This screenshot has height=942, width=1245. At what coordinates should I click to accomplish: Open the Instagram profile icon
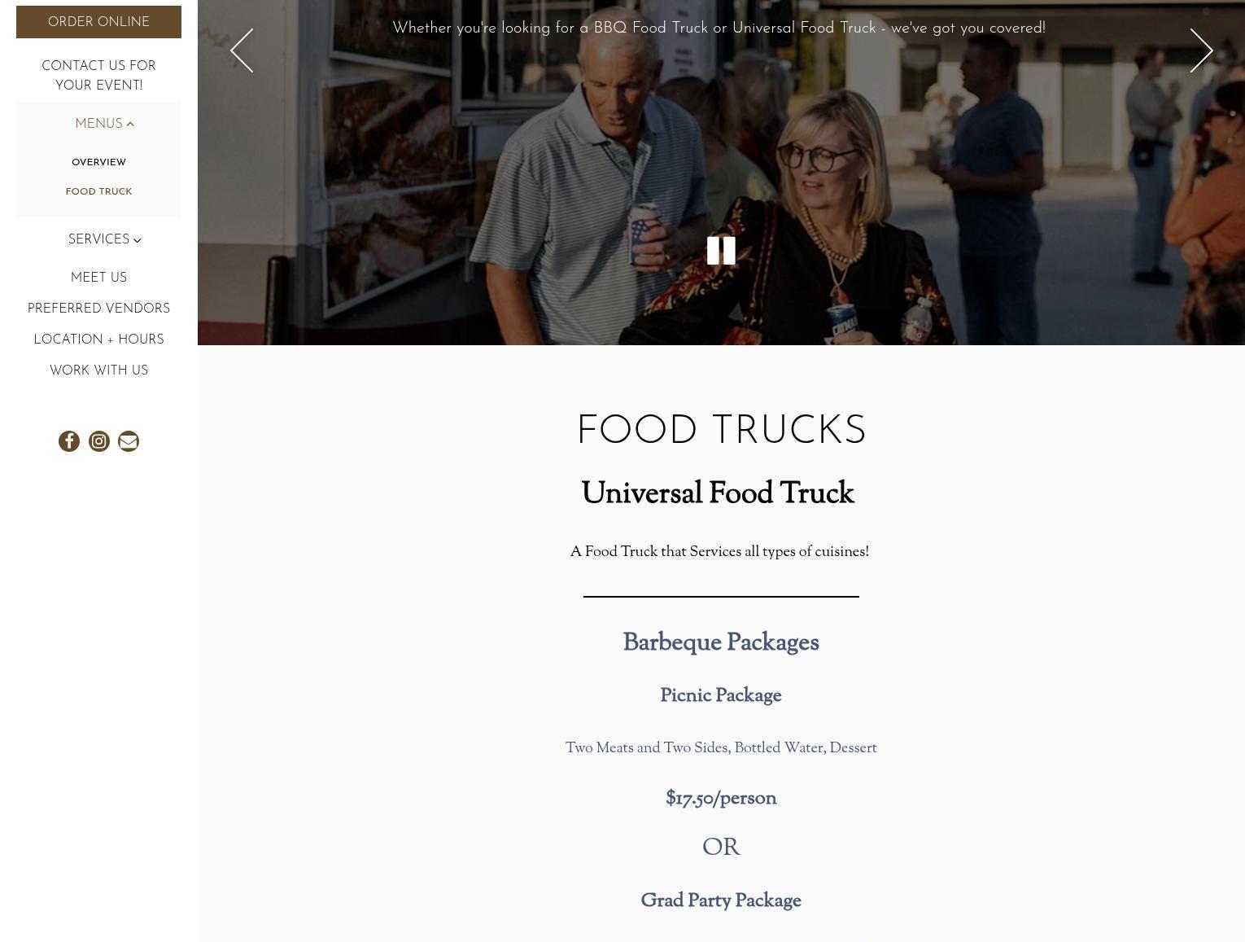tap(99, 441)
